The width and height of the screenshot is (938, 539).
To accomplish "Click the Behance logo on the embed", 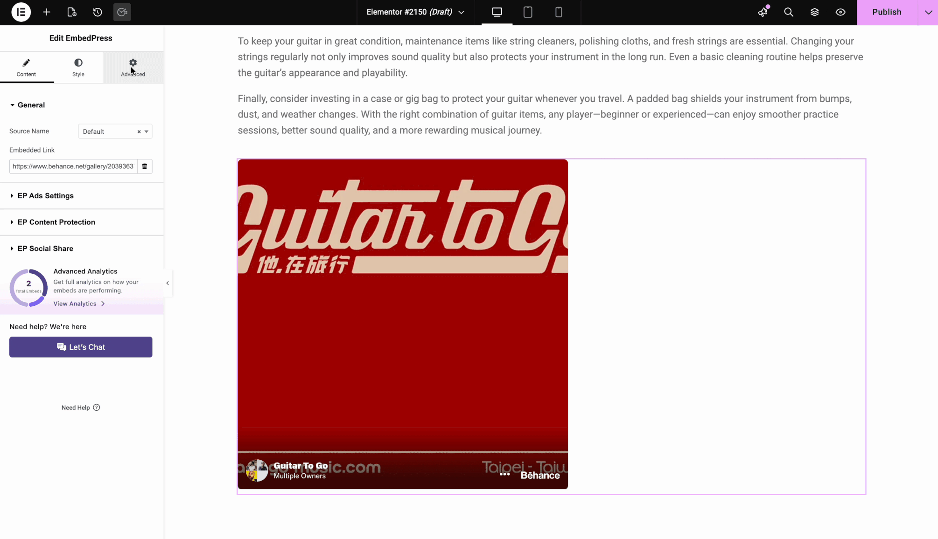I will pos(540,475).
